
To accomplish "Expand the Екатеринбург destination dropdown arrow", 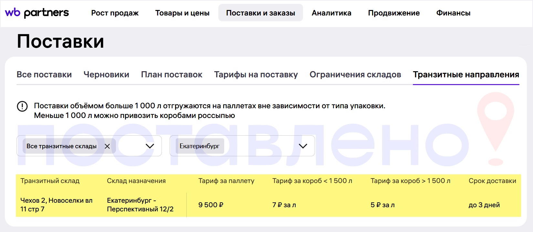I will (303, 146).
